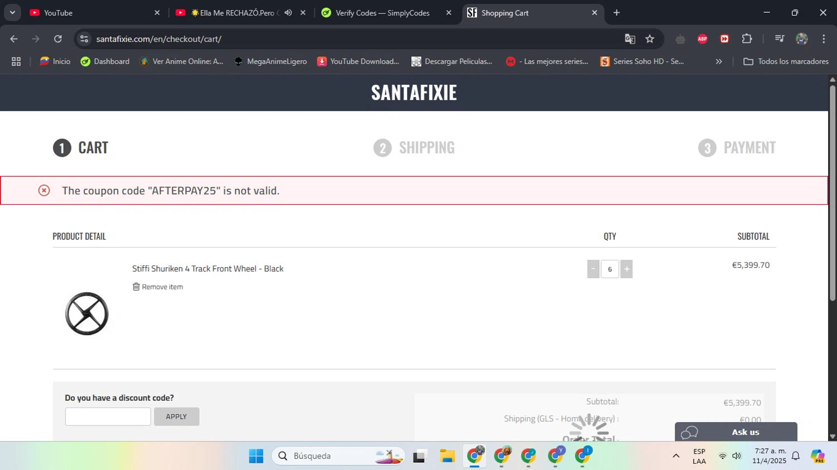The width and height of the screenshot is (837, 470).
Task: Open the Ver Anime Online bookmark
Action: click(181, 61)
